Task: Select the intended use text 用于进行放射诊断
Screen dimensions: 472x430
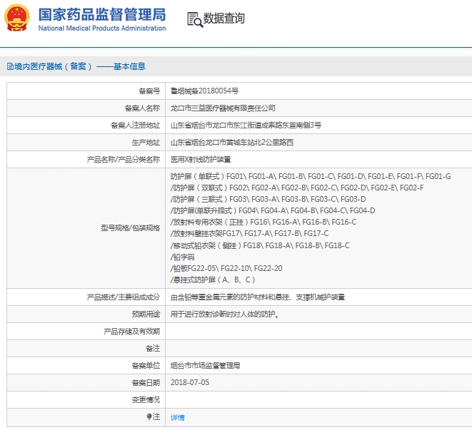Action: coord(224,314)
